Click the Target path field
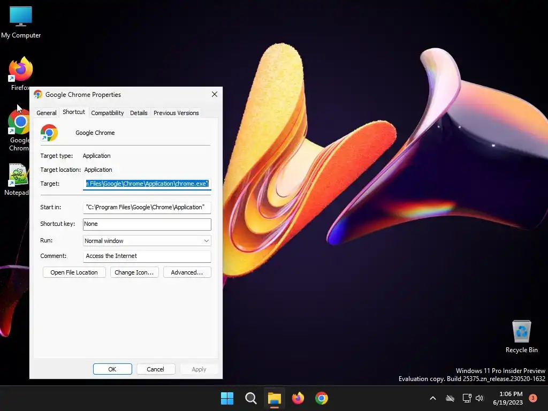 point(147,184)
